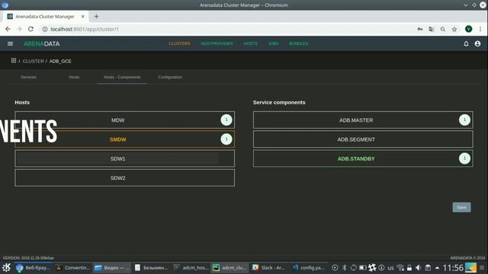This screenshot has height=274, width=488.
Task: Expand hidden tray icons with up arrow
Action: (x=437, y=267)
